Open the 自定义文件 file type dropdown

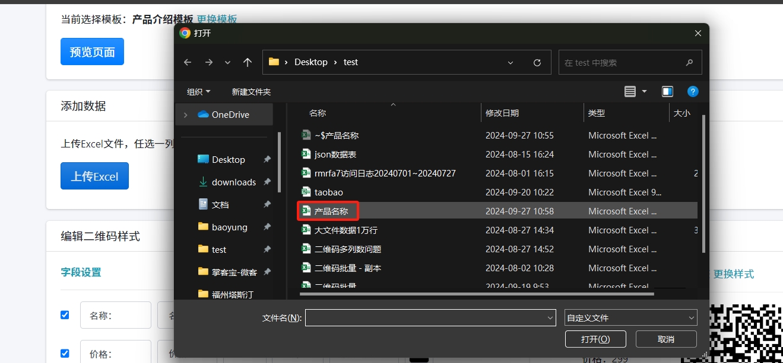coord(630,318)
